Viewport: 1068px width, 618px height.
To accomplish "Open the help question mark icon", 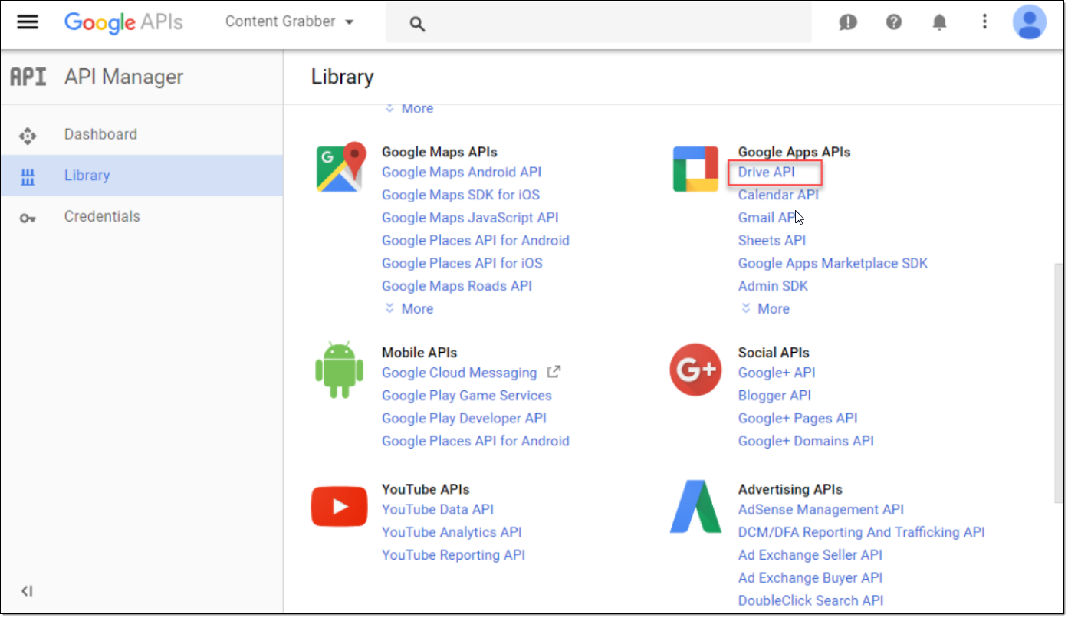I will pyautogui.click(x=893, y=22).
